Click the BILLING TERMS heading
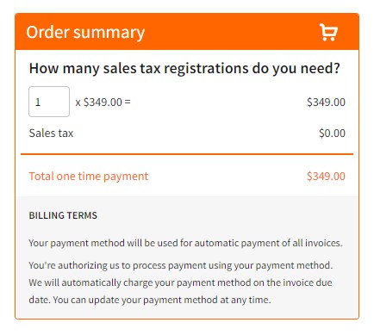This screenshot has height=335, width=374. click(x=63, y=215)
